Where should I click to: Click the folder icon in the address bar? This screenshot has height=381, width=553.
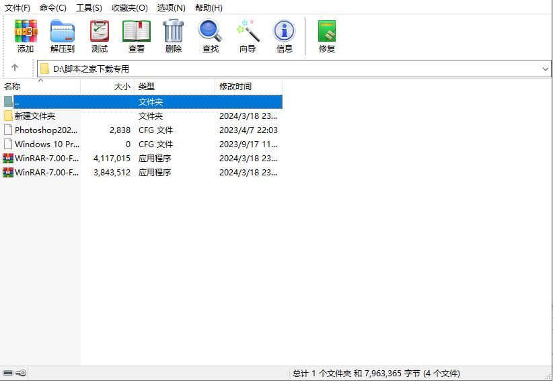point(44,69)
